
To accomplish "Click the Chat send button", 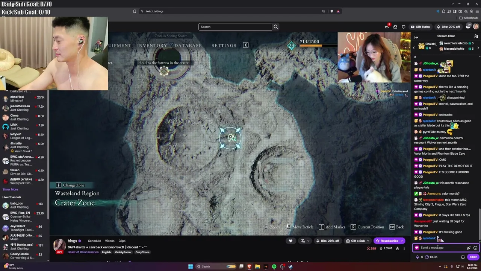I will click(473, 257).
